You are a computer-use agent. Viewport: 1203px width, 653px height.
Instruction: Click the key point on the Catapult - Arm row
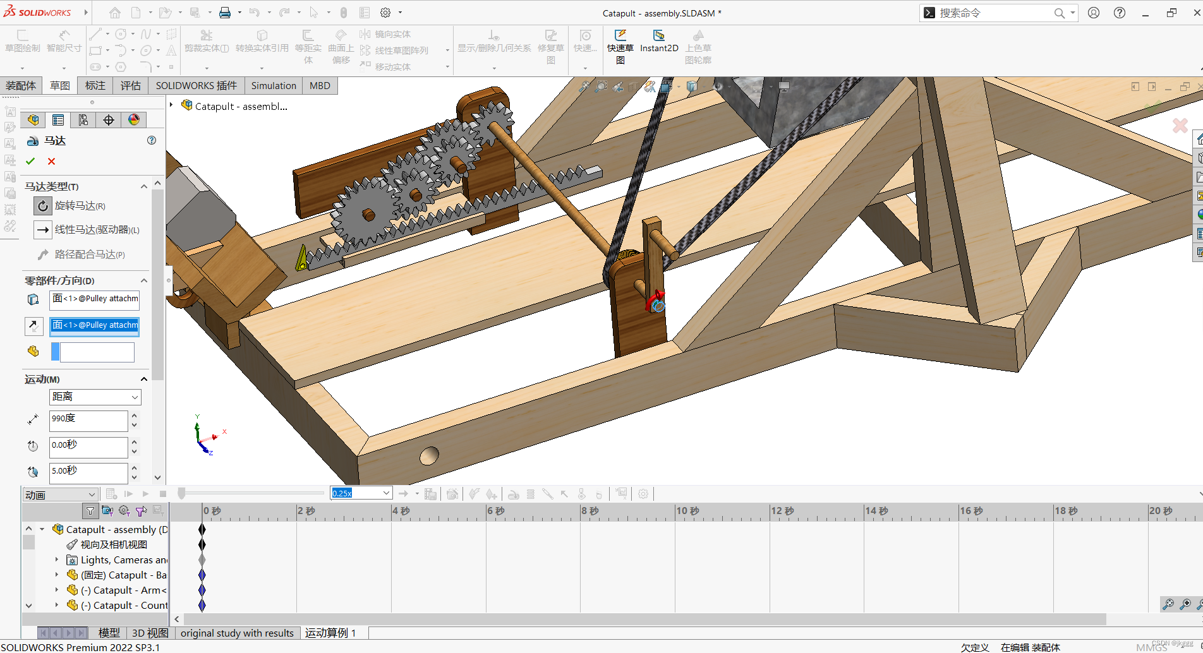coord(202,590)
